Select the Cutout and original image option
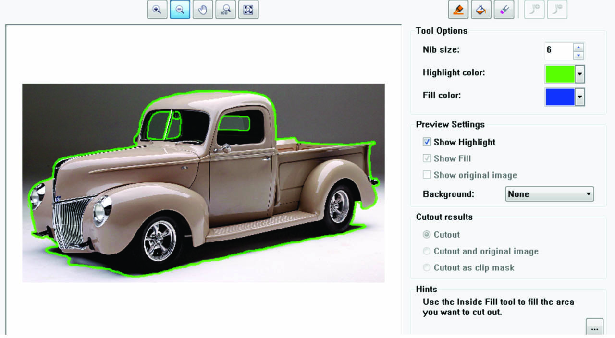The image size is (615, 338). 426,251
